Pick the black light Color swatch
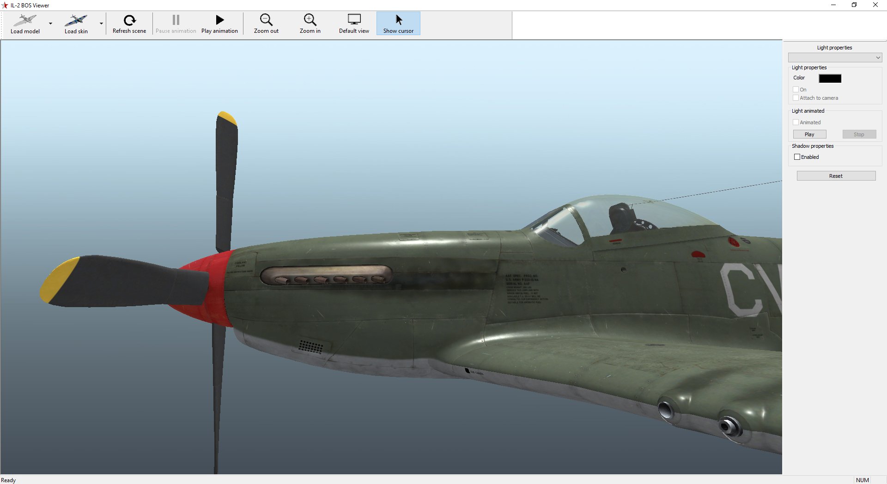Image resolution: width=887 pixels, height=484 pixels. tap(830, 79)
